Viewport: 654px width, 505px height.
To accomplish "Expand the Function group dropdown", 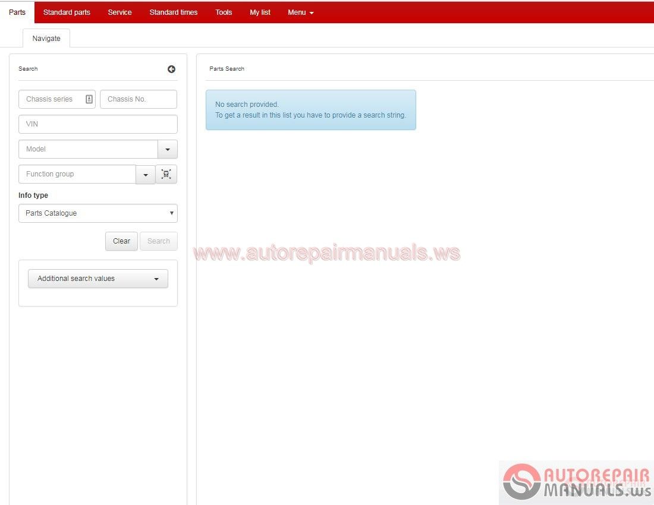I will 145,174.
